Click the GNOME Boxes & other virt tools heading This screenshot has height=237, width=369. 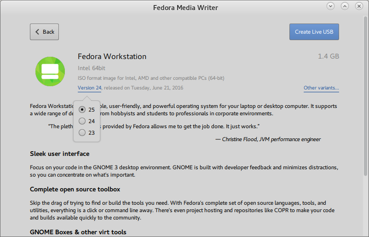pyautogui.click(x=78, y=232)
